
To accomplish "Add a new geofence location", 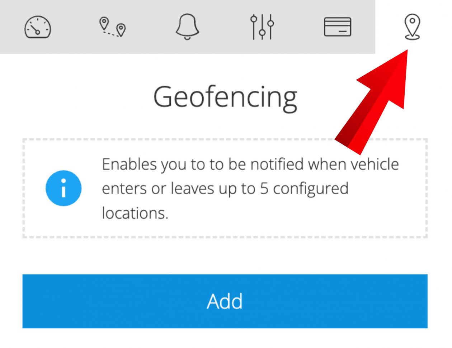I will 225,301.
